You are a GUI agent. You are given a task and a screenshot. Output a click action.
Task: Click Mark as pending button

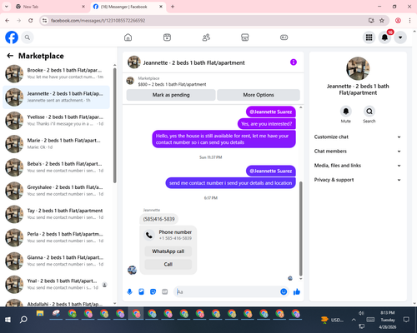[171, 95]
